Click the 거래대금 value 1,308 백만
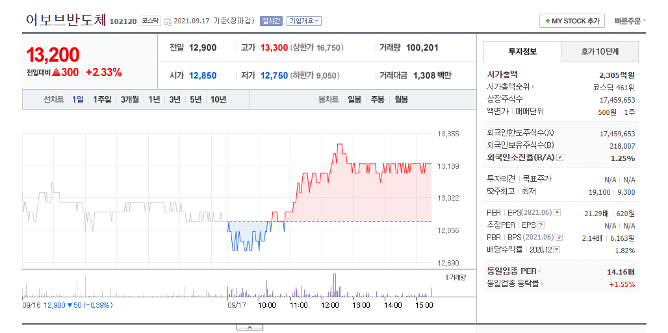 432,76
